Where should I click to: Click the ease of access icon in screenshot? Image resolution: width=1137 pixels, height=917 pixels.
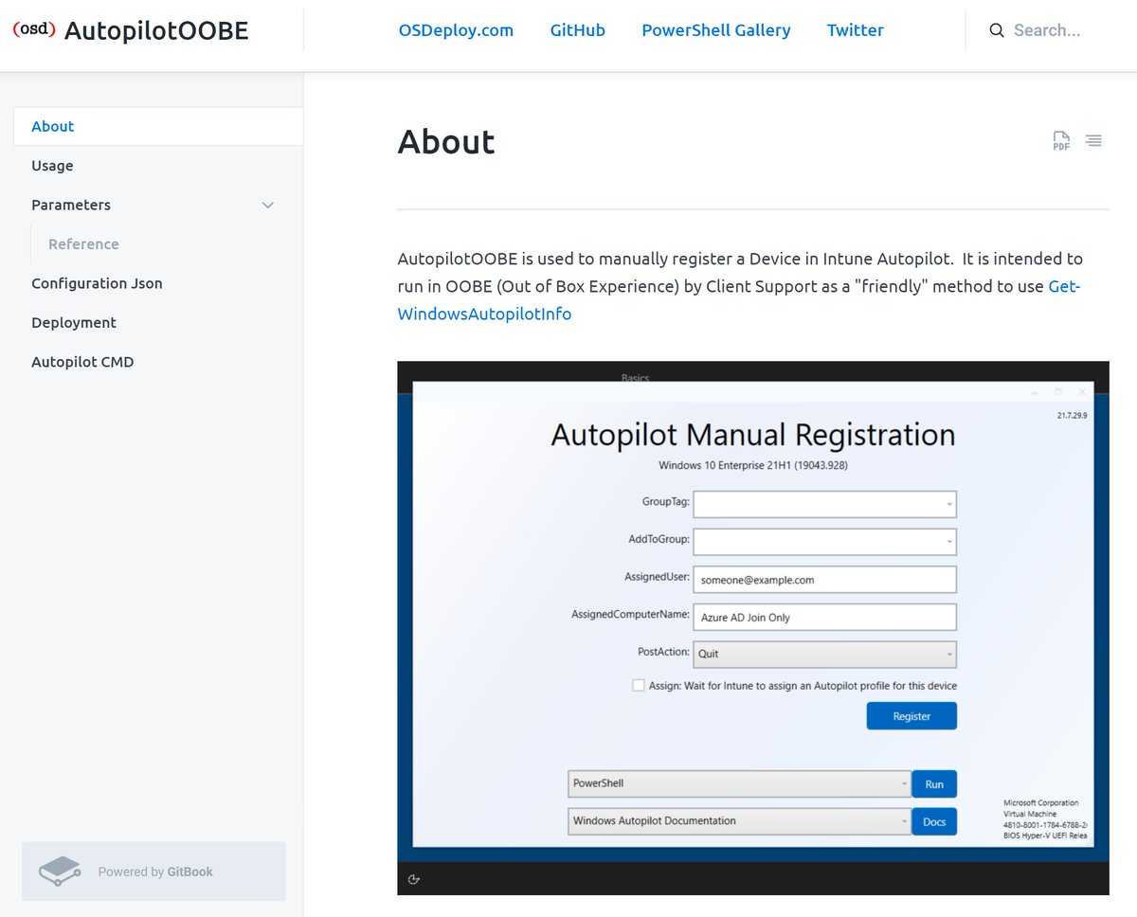point(413,879)
